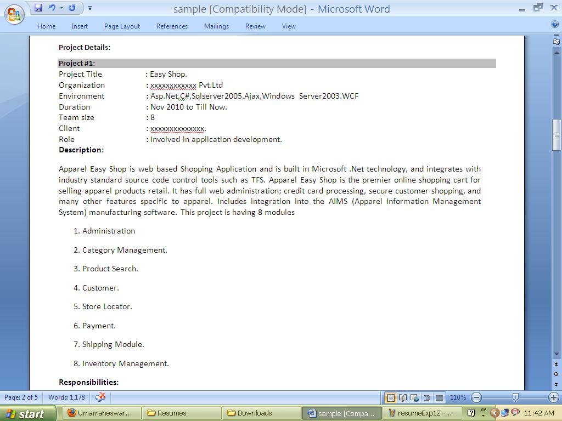Open zoom dialog via 110% label
The height and width of the screenshot is (421, 562).
(458, 397)
